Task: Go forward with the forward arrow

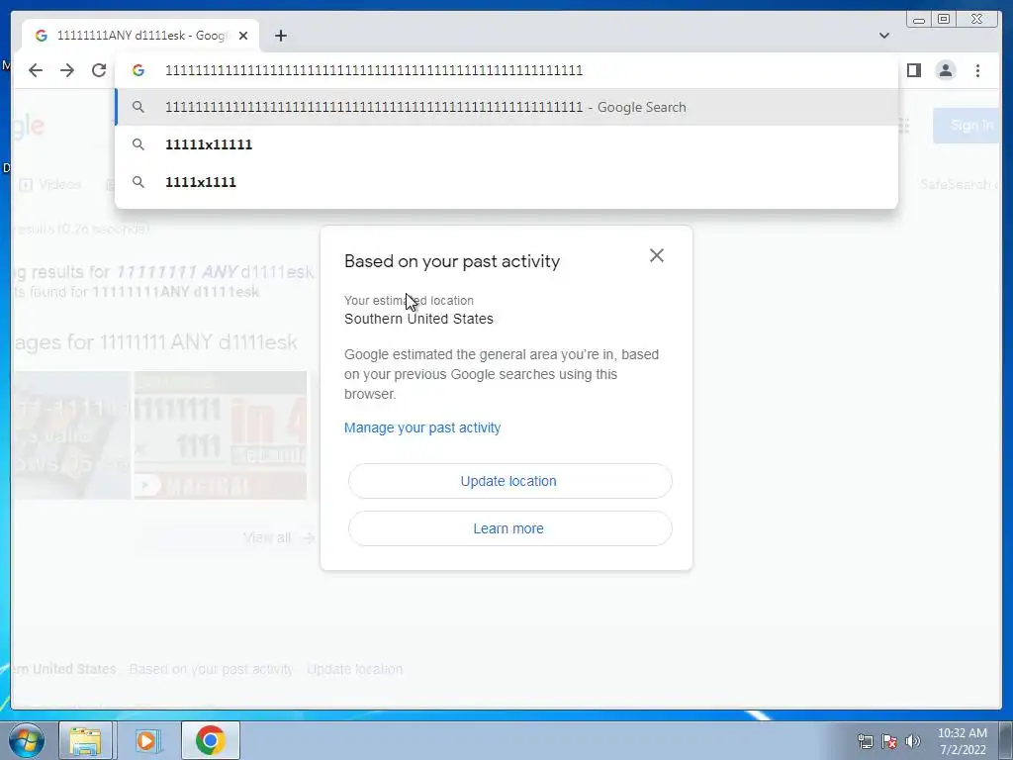Action: click(x=67, y=70)
